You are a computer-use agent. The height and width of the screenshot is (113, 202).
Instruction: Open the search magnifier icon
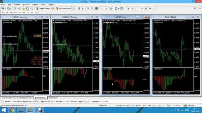pos(195,8)
